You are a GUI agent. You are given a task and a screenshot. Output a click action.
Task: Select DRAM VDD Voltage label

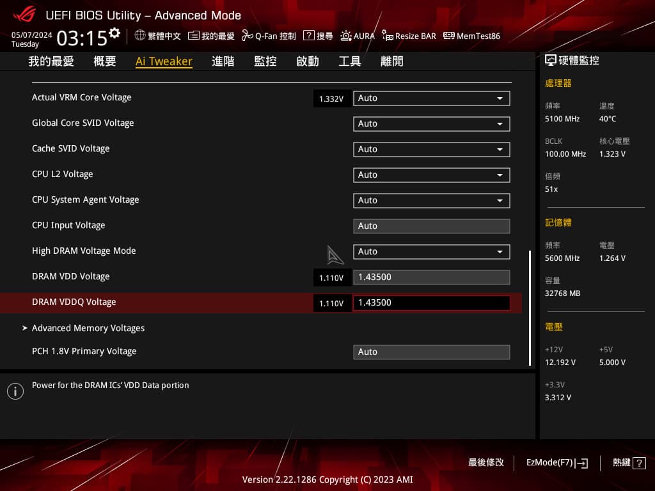70,276
